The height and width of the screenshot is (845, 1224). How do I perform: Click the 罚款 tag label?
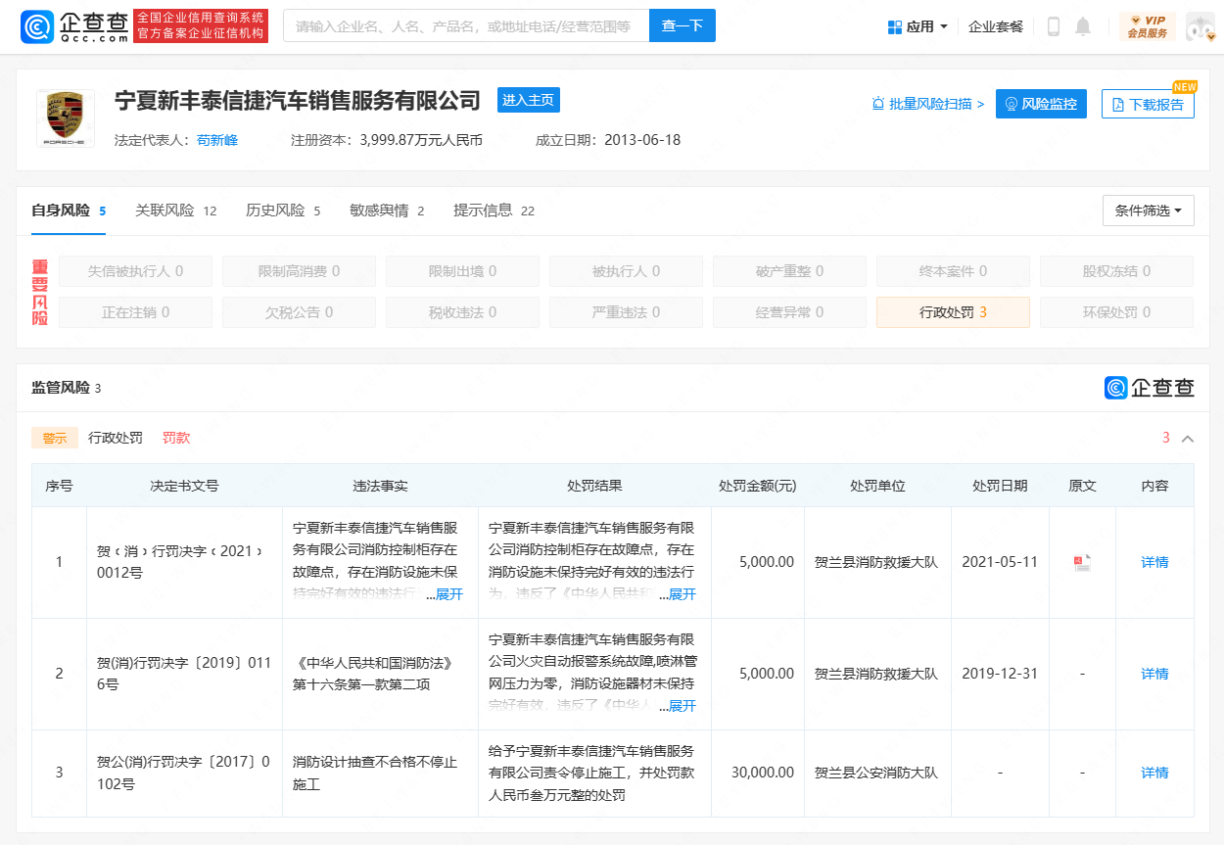pyautogui.click(x=176, y=438)
